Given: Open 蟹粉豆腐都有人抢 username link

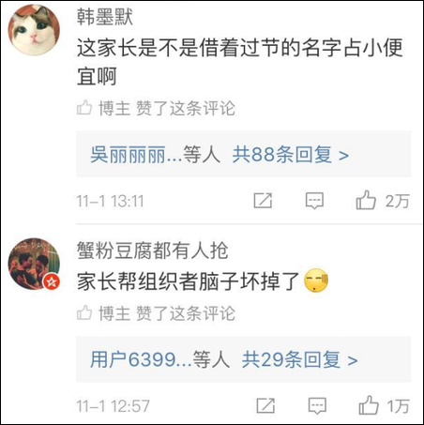Looking at the screenshot, I should point(153,250).
